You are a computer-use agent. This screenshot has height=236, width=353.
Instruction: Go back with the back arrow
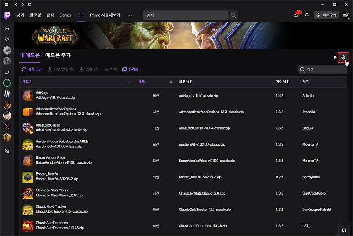tap(16, 4)
